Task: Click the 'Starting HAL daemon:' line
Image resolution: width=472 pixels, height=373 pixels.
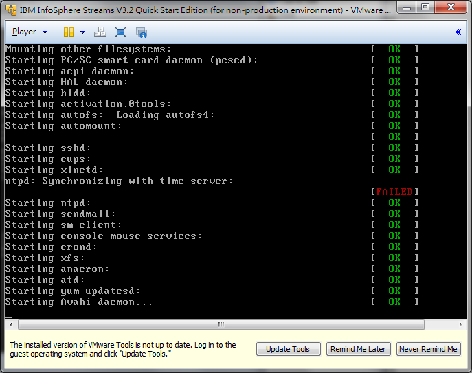Action: (x=67, y=82)
